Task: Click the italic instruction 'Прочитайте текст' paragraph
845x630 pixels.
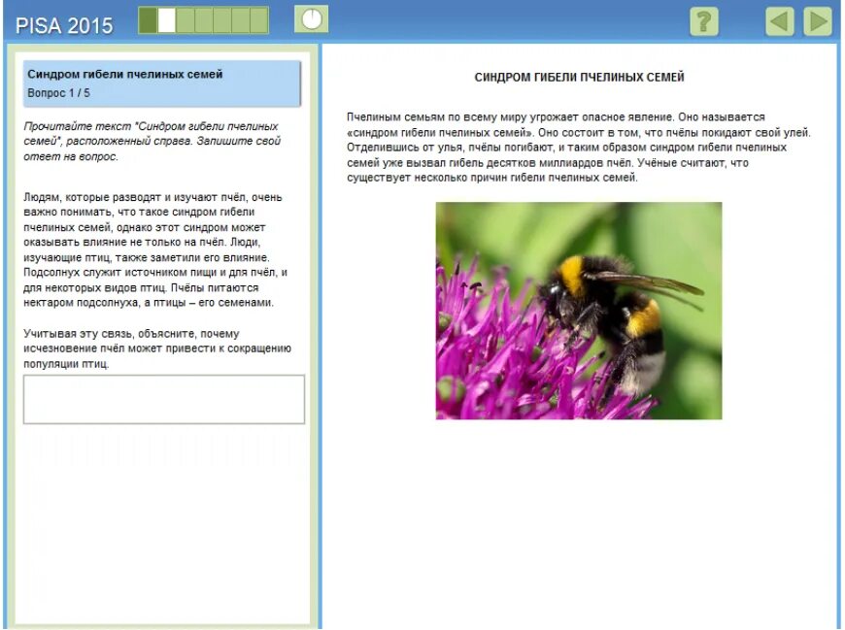Action: 152,141
